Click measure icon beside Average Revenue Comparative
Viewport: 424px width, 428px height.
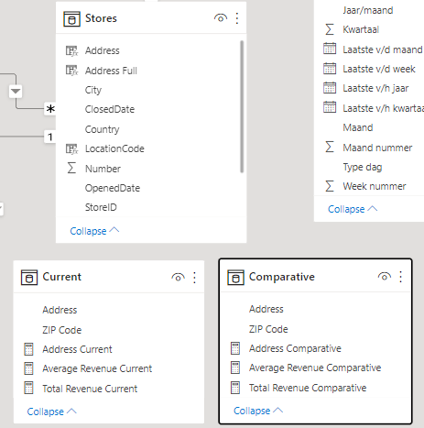pyautogui.click(x=235, y=368)
